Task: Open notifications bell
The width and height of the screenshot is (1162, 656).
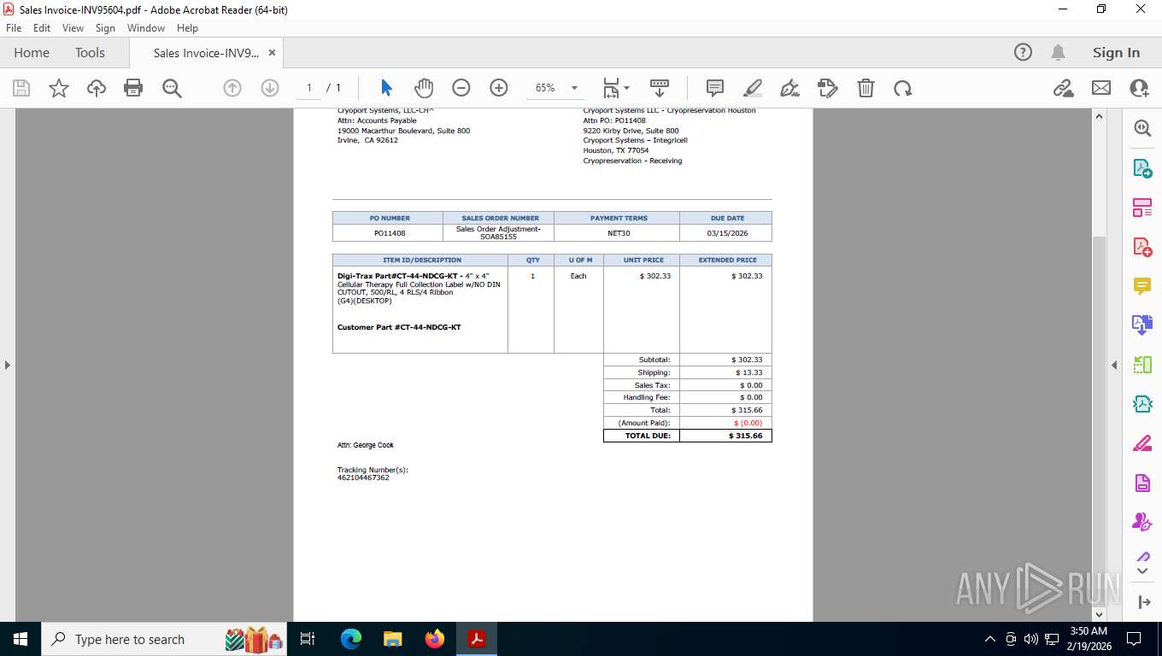Action: (1058, 52)
